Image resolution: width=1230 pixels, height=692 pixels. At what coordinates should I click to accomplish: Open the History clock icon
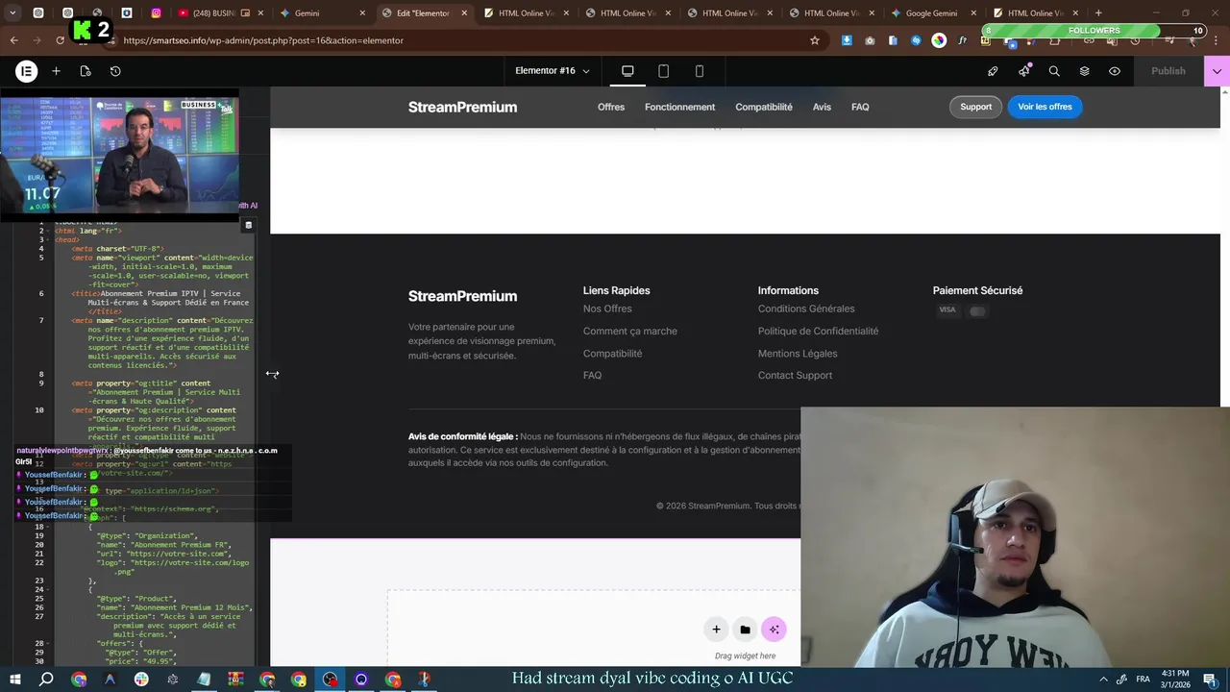tap(115, 71)
